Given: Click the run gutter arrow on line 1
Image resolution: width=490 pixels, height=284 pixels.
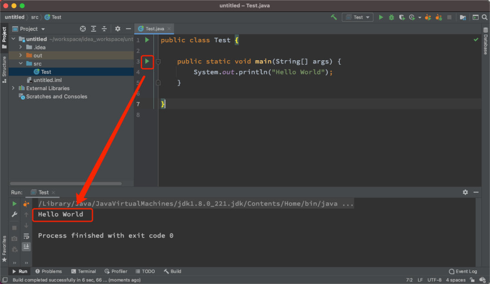Looking at the screenshot, I should click(147, 40).
